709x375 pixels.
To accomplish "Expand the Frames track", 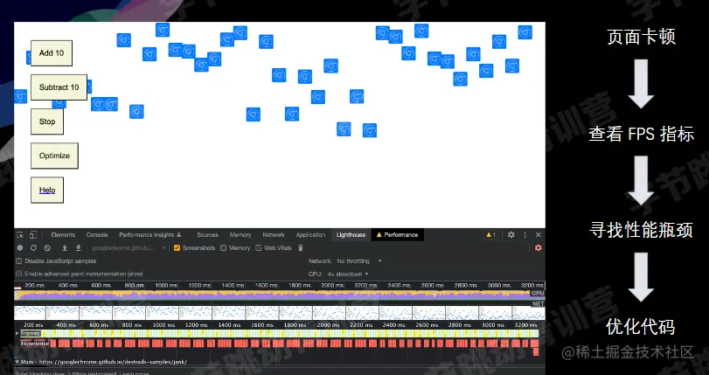I will pos(17,333).
